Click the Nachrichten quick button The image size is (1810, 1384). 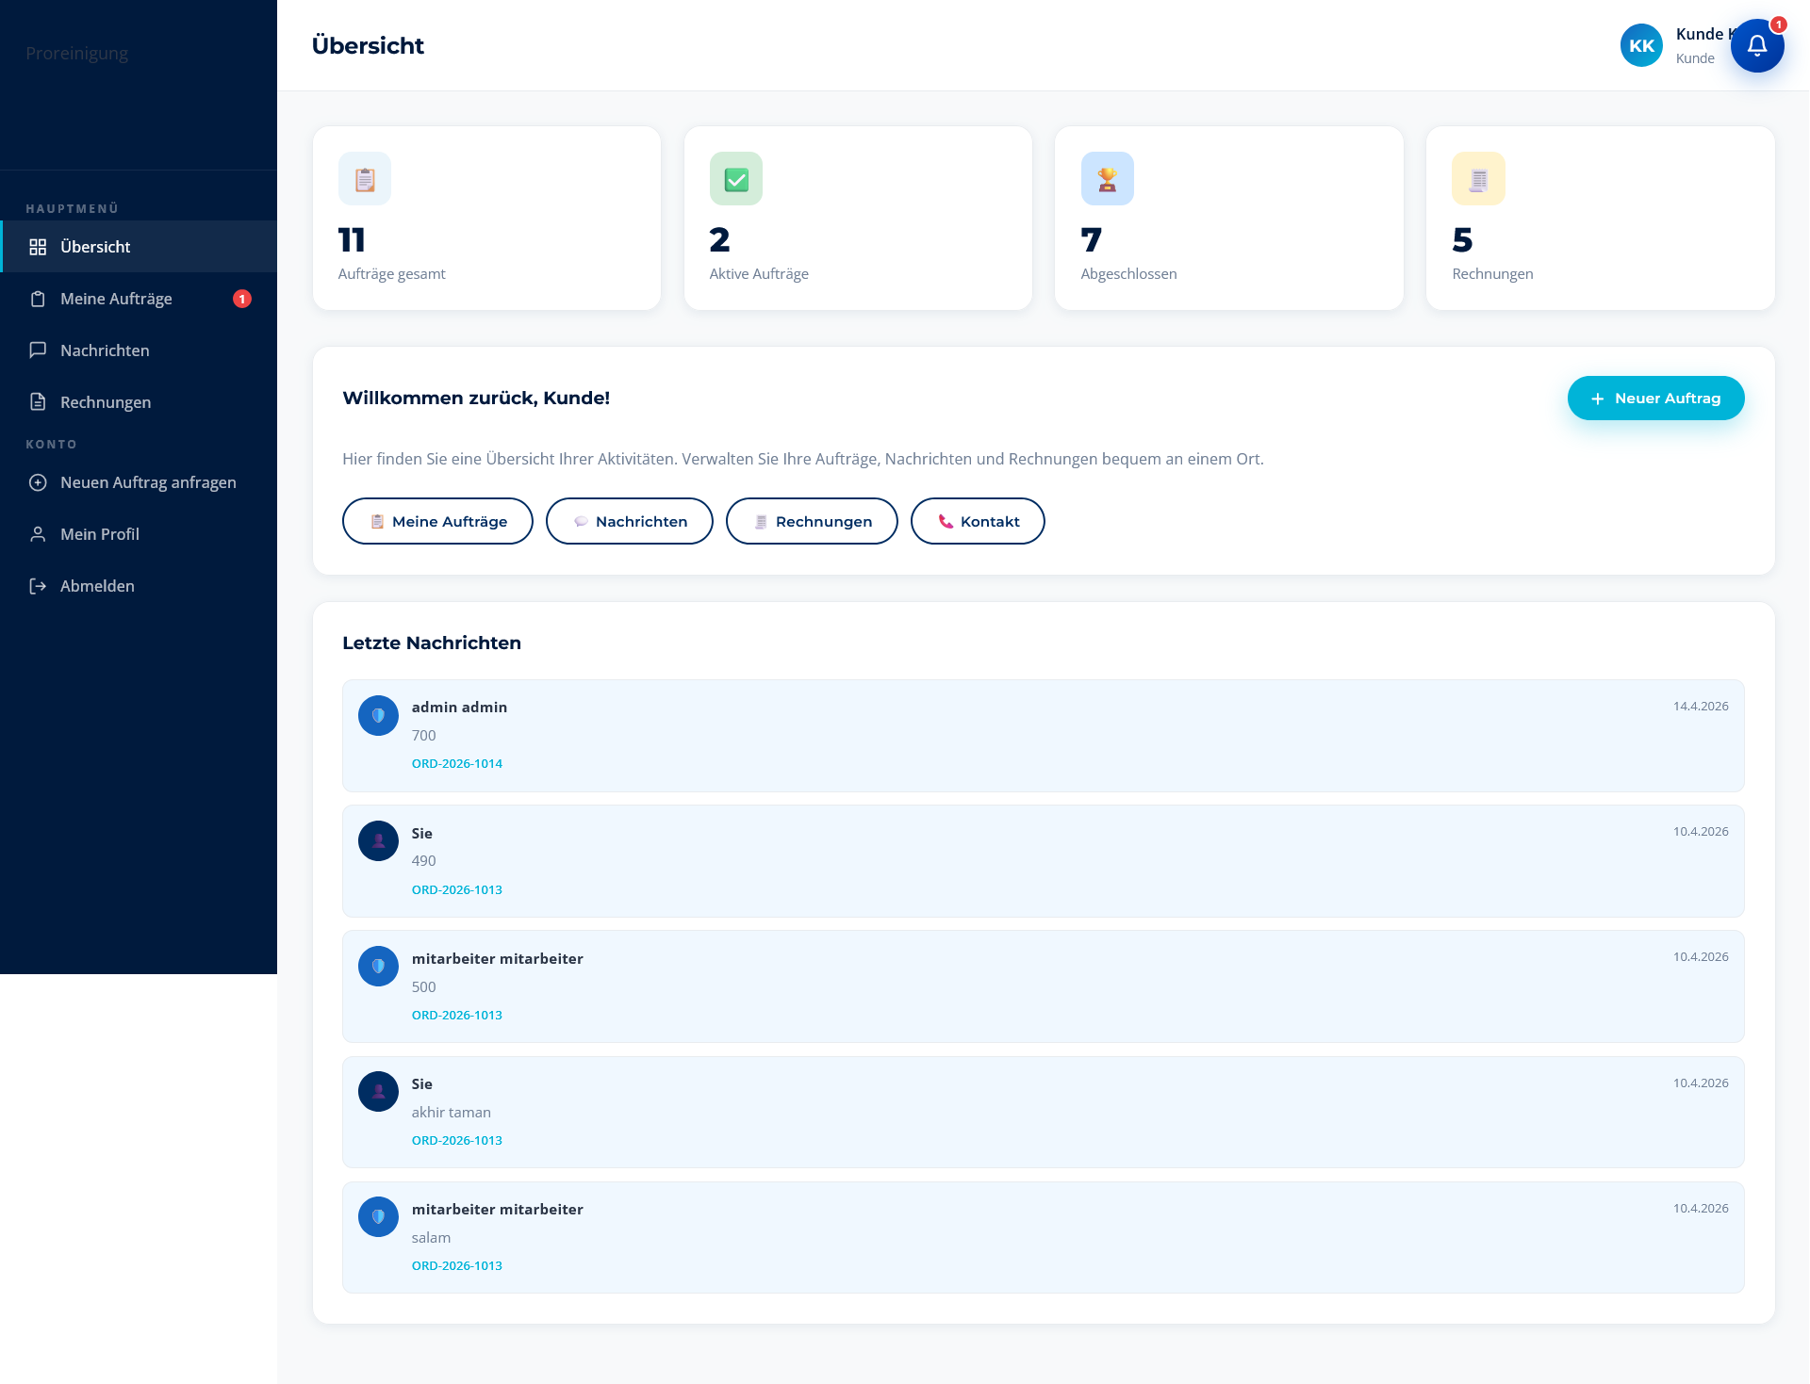(x=630, y=521)
